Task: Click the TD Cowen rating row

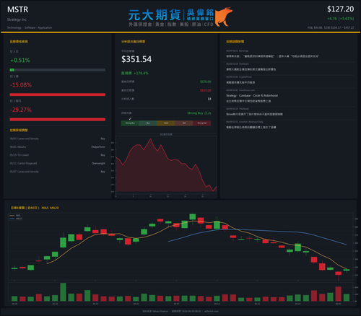Action: tap(58, 155)
